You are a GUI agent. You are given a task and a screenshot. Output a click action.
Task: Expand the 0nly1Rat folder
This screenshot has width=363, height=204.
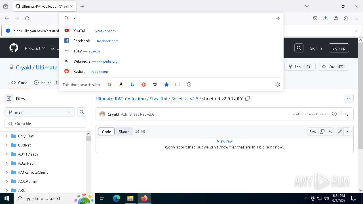click(7, 136)
